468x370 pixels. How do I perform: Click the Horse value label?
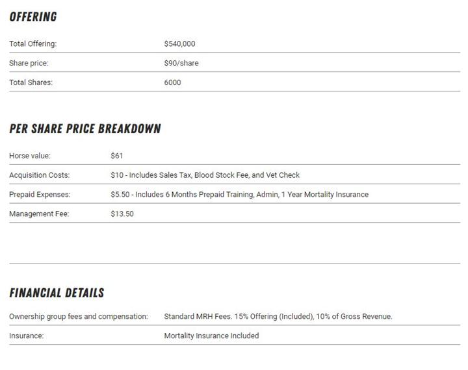pyautogui.click(x=29, y=156)
